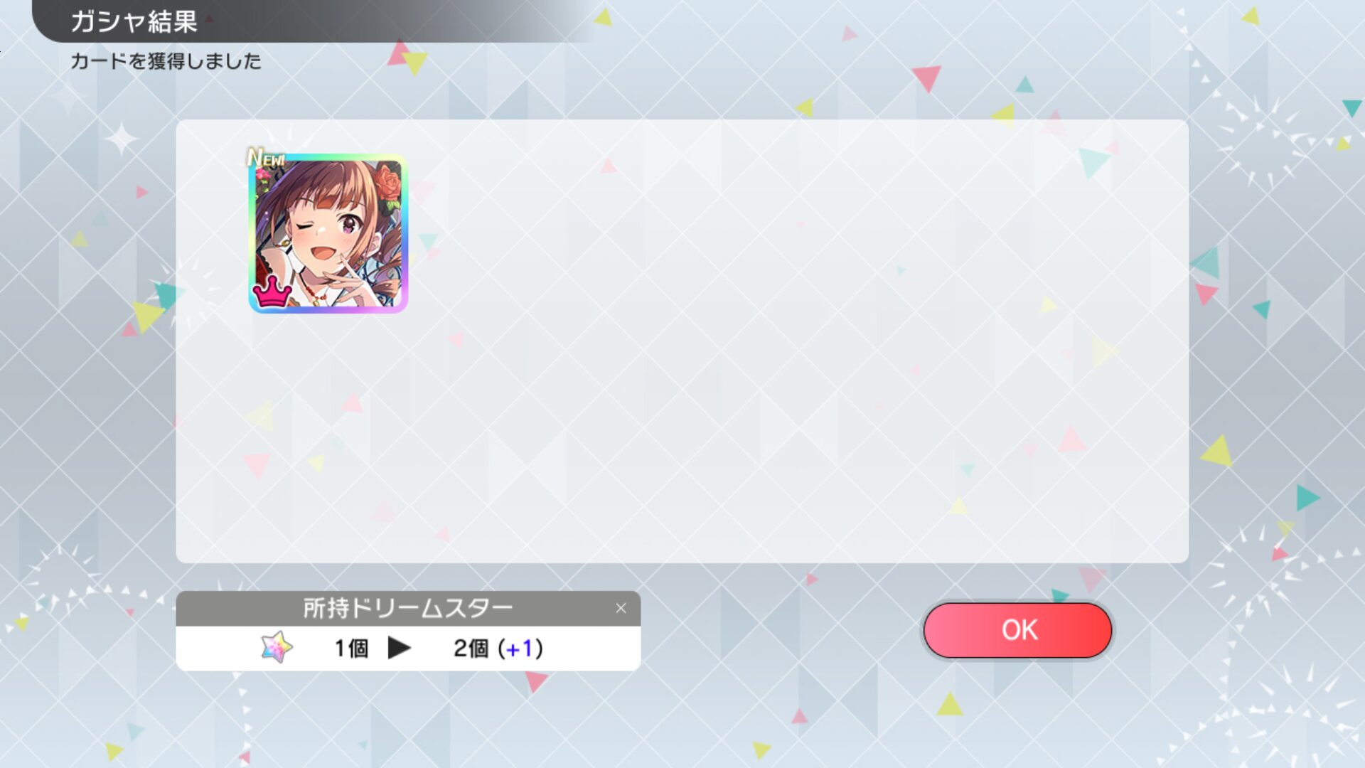Click the previous count 1個
1365x768 pixels.
[x=351, y=648]
